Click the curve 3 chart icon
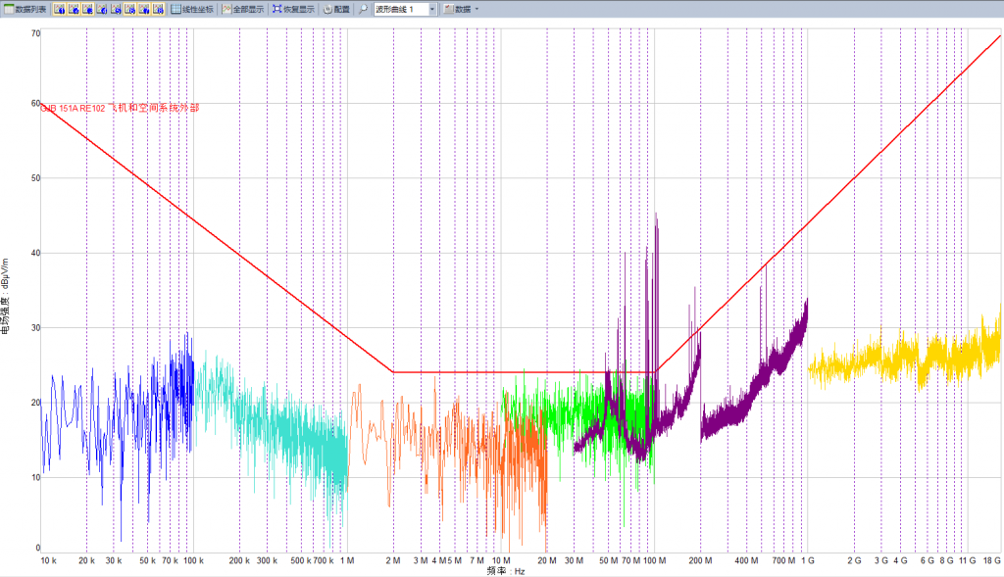Screen dimensions: 1004x577 pos(87,9)
